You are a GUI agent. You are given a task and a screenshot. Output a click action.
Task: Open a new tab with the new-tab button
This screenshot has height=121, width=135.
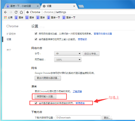81,6
